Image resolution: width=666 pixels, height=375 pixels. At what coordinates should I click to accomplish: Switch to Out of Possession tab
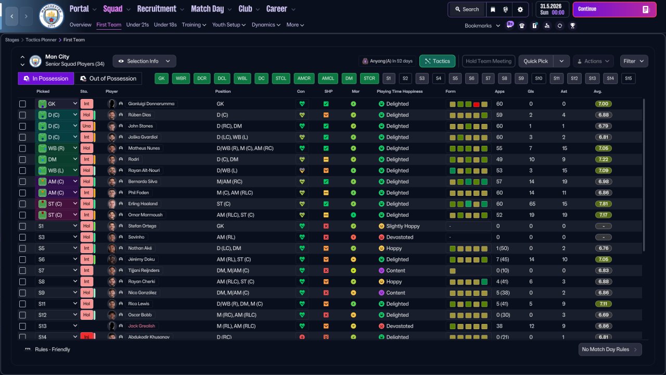point(108,79)
